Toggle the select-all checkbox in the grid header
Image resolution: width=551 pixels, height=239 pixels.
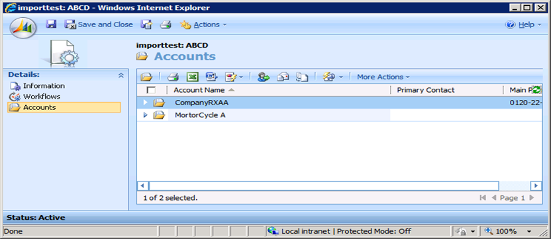click(151, 90)
